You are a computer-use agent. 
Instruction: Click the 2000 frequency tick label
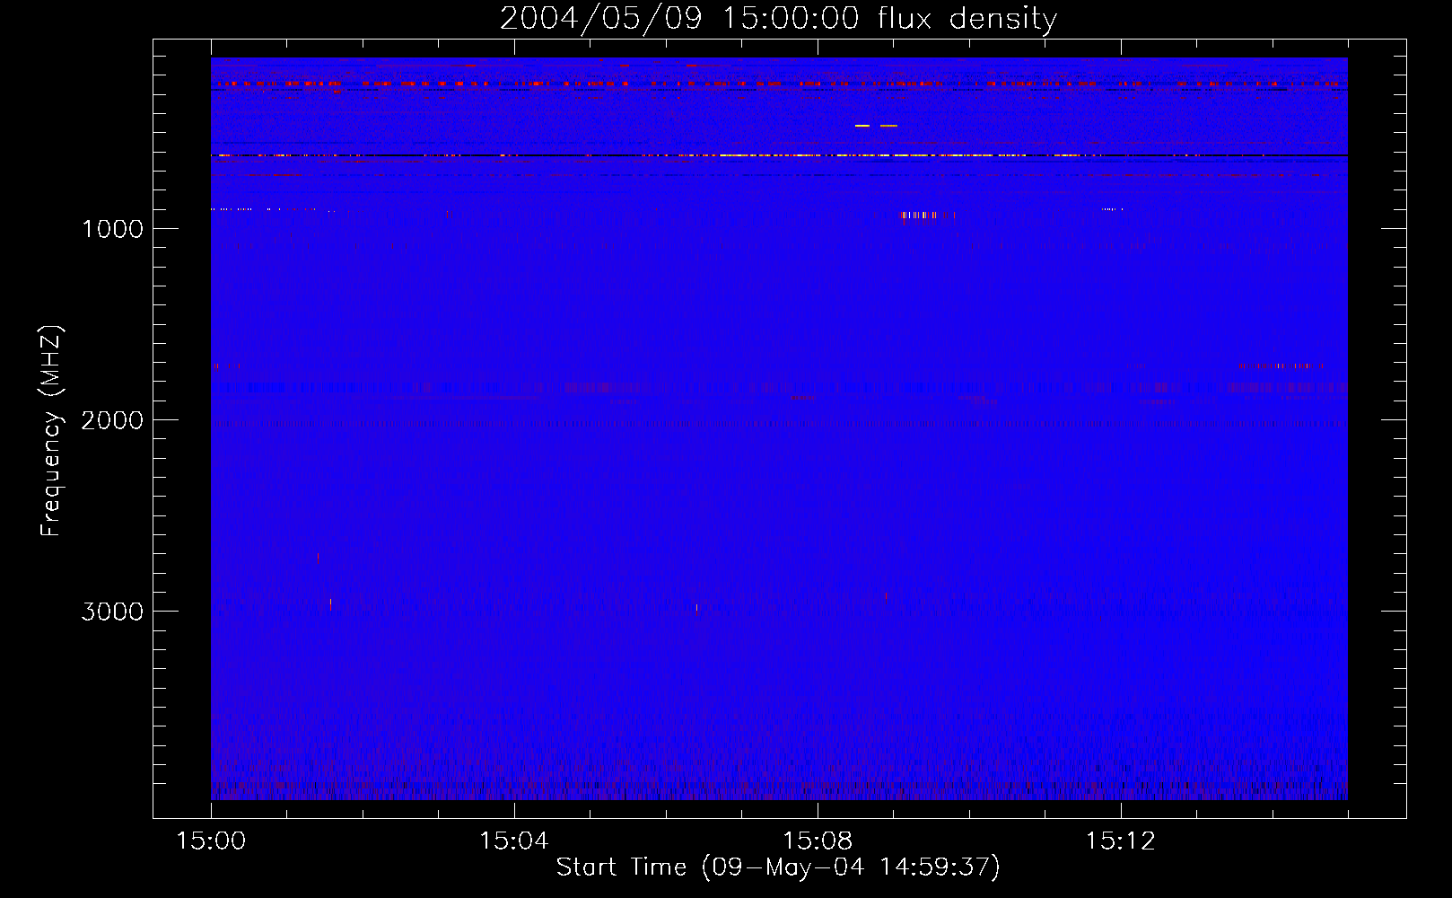pos(112,420)
